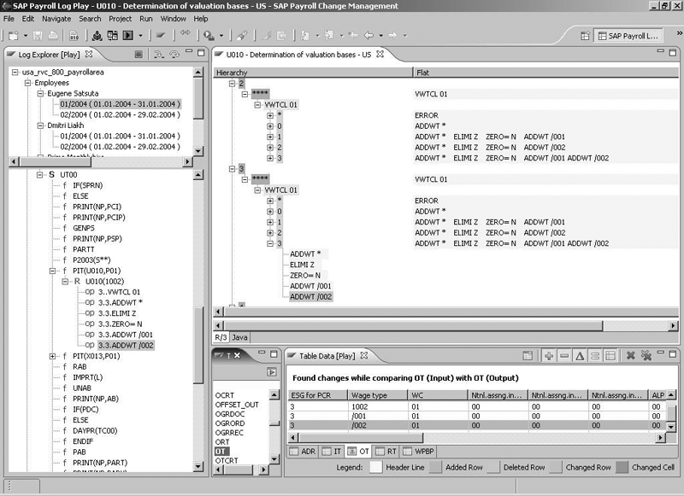Open the SAP Payroll perspective button
The height and width of the screenshot is (496, 684).
pyautogui.click(x=628, y=36)
